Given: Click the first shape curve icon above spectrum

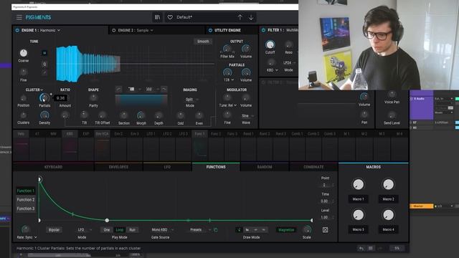Looking at the screenshot, I should tap(118, 89).
